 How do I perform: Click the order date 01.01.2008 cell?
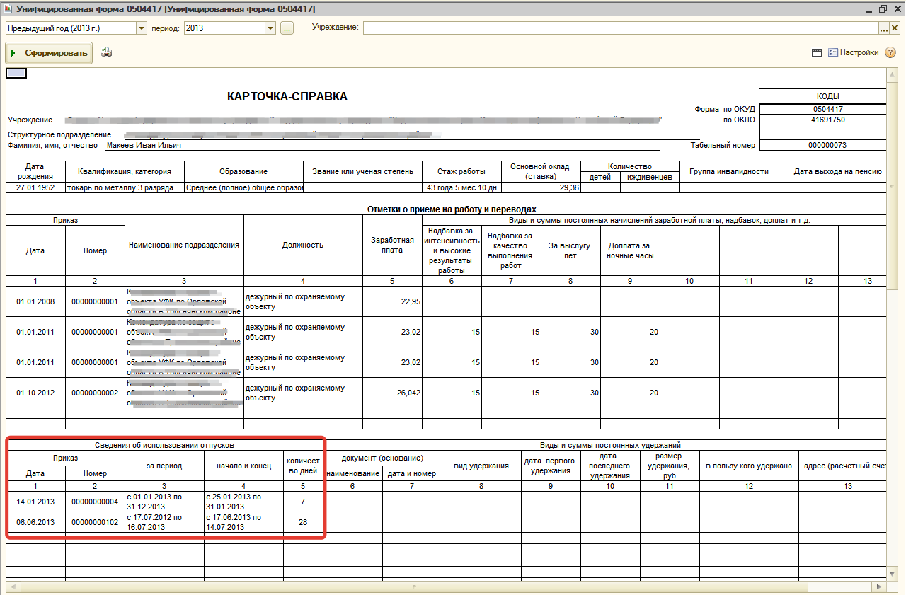(x=35, y=301)
